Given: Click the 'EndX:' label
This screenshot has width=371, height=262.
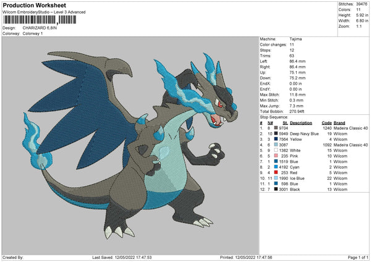Looking at the screenshot, I should pyautogui.click(x=265, y=83).
